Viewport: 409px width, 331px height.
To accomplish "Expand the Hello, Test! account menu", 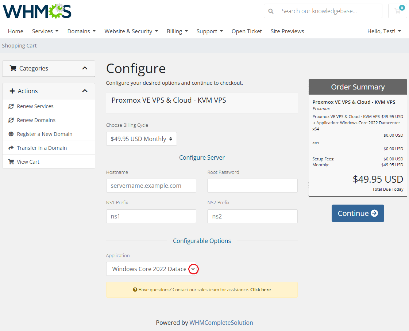I will coord(384,31).
